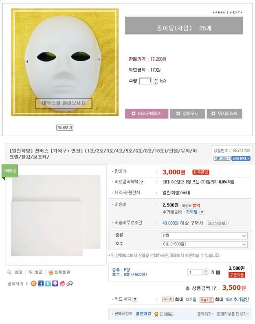255x324 pixels.
Task: Remove selected F형 6호 option item
Action: (218, 272)
